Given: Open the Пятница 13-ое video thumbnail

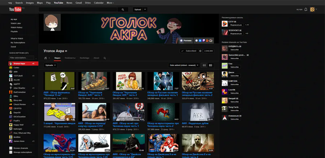Looking at the screenshot, I should (x=60, y=81).
